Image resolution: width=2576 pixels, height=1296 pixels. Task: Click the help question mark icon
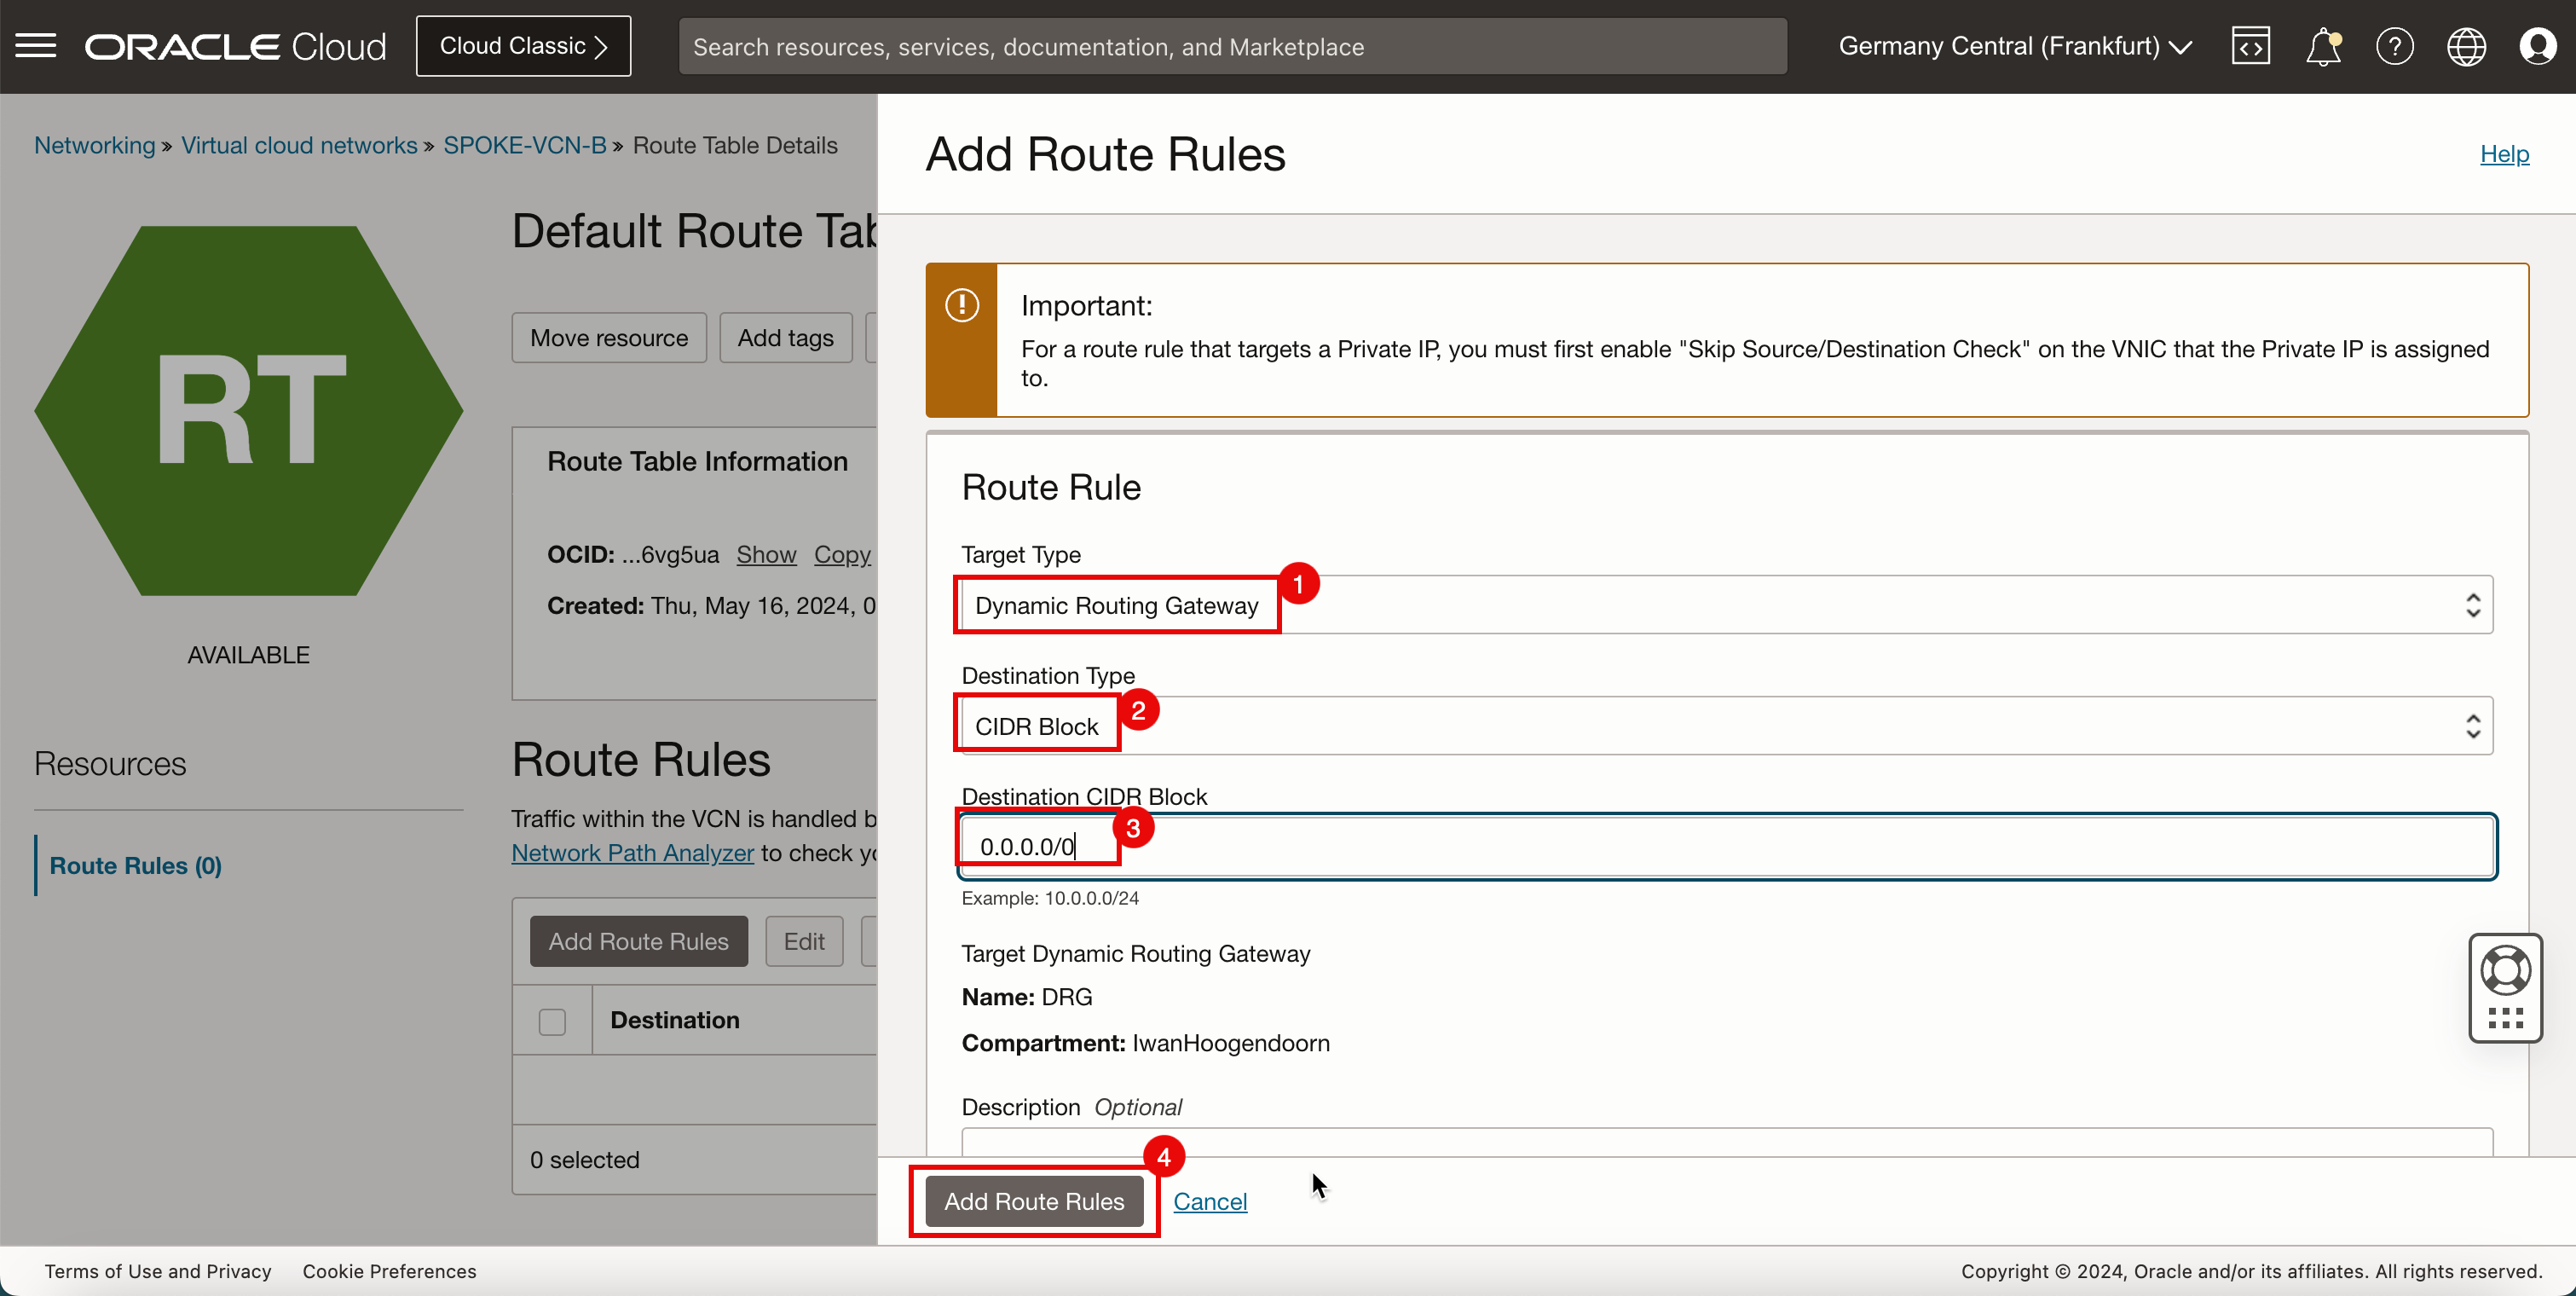[2393, 46]
